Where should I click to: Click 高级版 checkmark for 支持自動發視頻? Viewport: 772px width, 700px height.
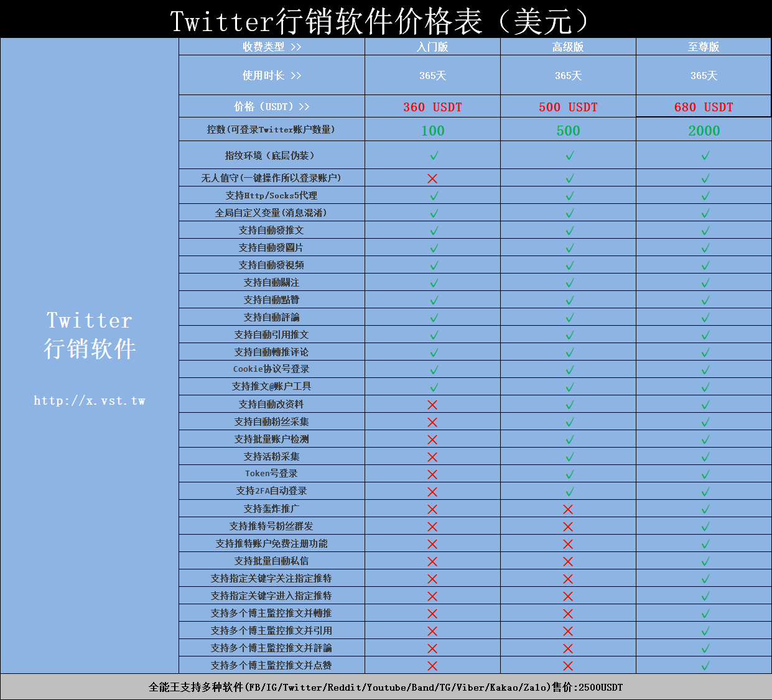569,265
